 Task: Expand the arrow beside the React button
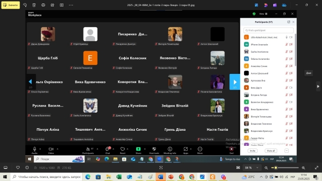127,149
